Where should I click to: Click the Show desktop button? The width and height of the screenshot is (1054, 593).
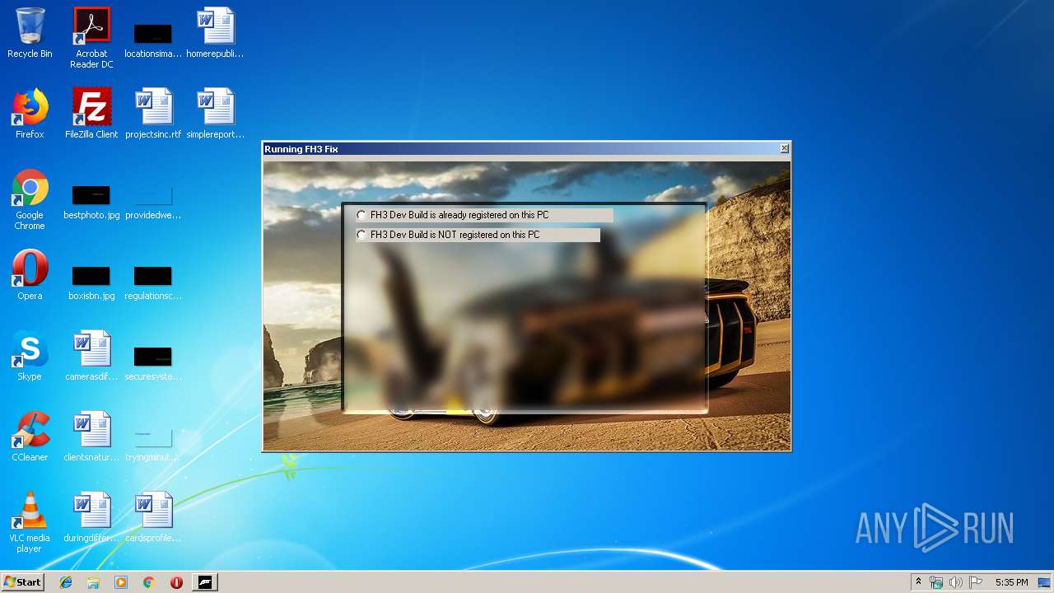pos(1045,582)
